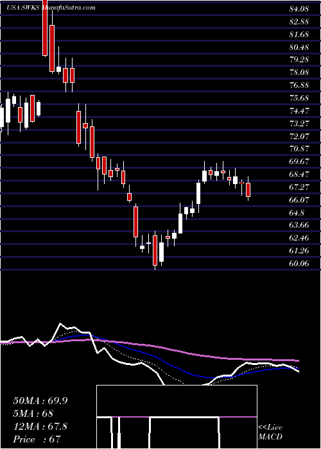The height and width of the screenshot is (449, 321).
Task: Click the 74.47 price axis label
Action: 299,111
